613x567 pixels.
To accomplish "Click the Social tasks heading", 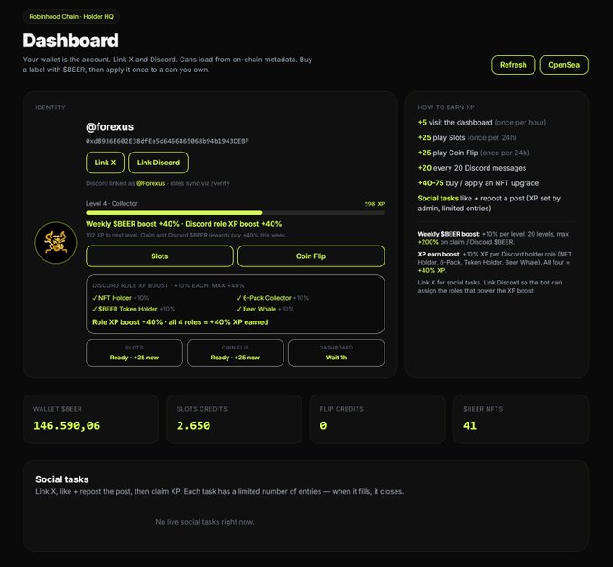I will coord(61,479).
